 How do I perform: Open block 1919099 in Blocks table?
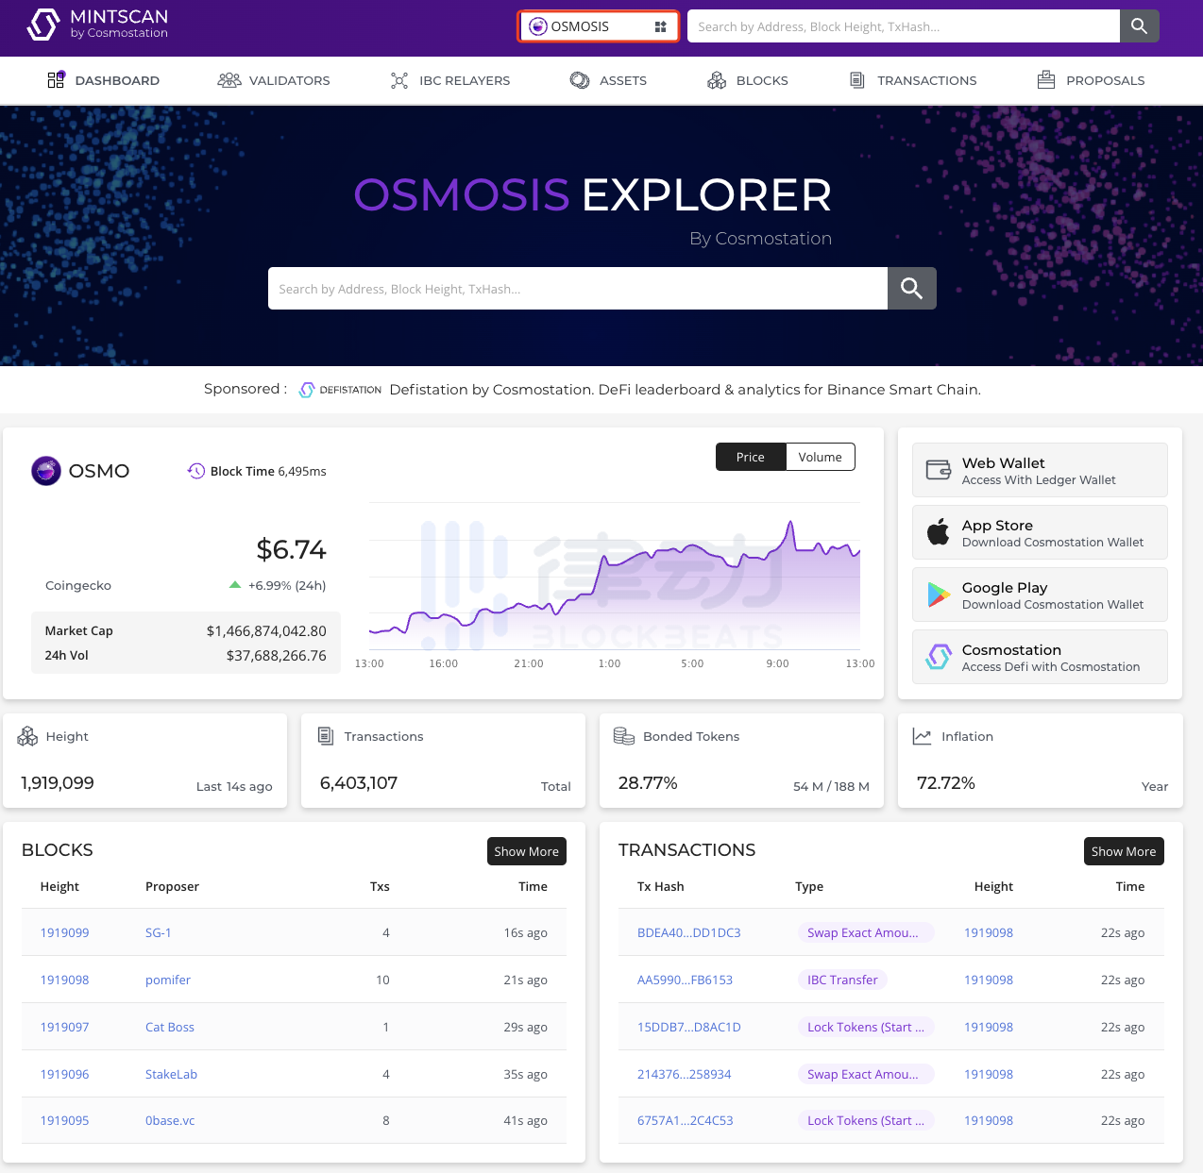pos(64,932)
